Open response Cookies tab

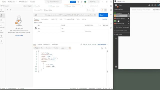click(x=40, y=44)
